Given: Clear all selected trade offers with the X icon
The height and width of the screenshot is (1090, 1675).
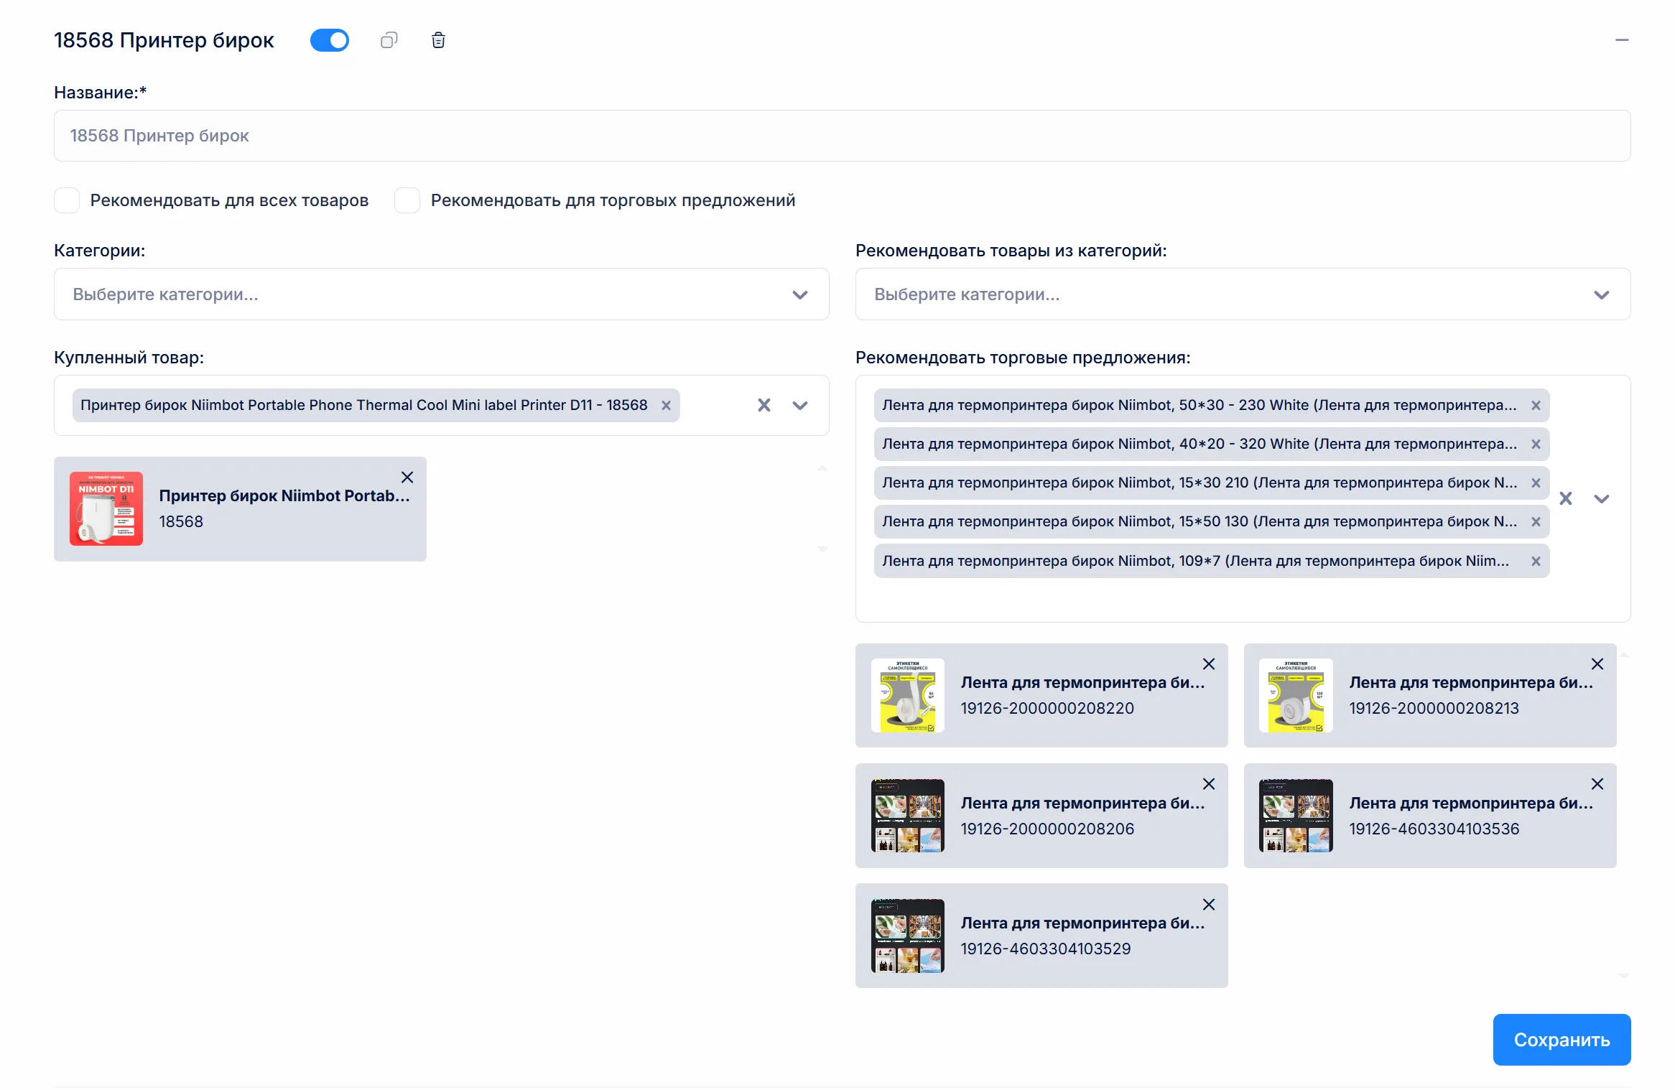Looking at the screenshot, I should click(1567, 497).
